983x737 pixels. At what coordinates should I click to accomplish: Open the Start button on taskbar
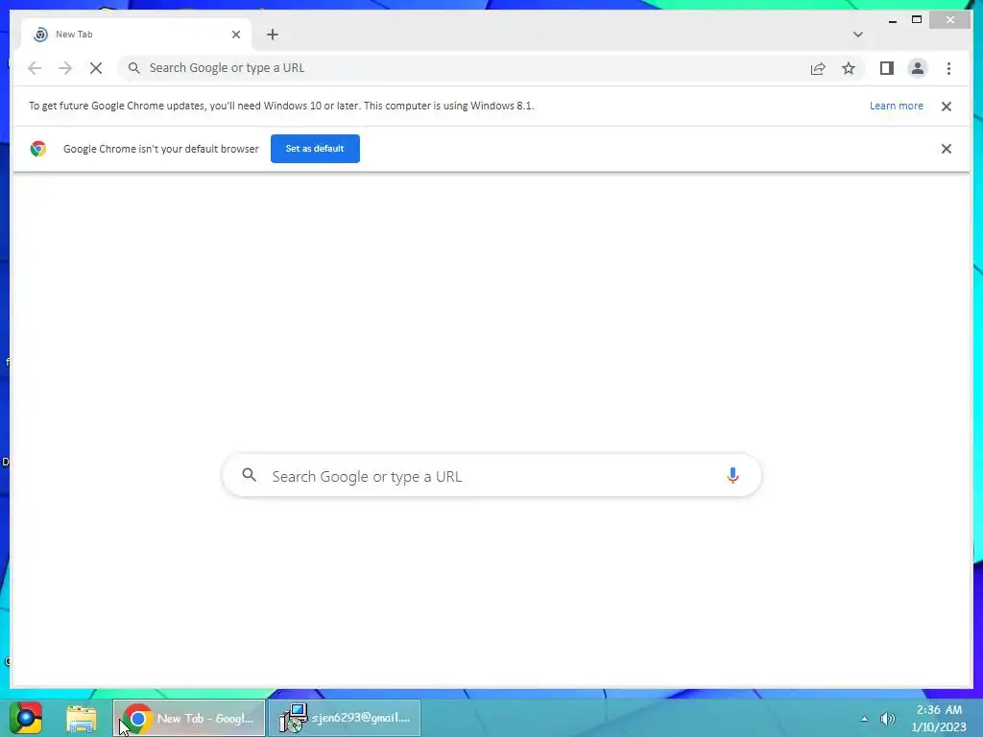(26, 718)
